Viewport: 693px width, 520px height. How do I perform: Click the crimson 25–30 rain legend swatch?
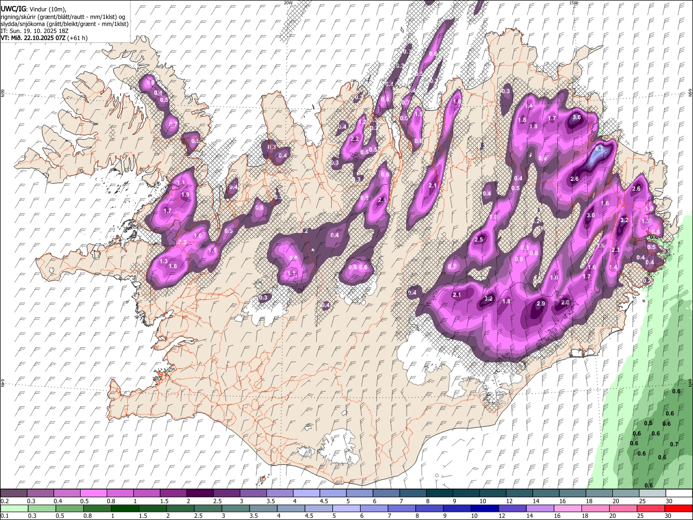[651, 509]
